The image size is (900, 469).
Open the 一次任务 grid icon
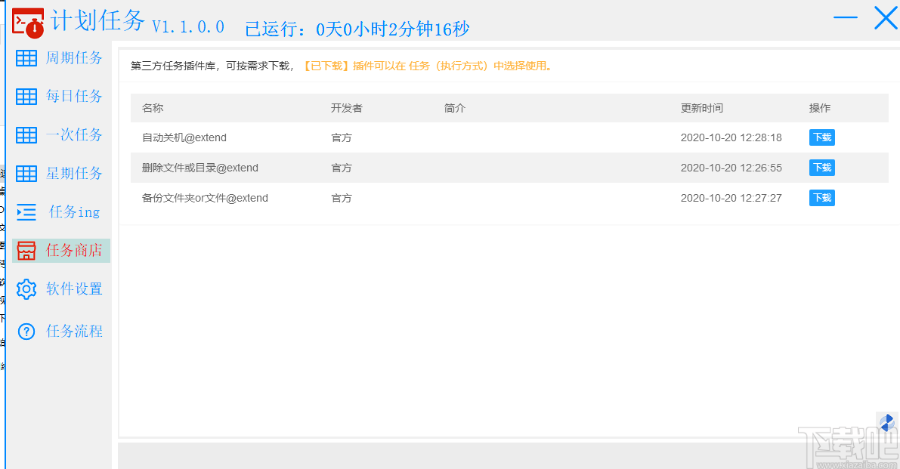coord(26,134)
